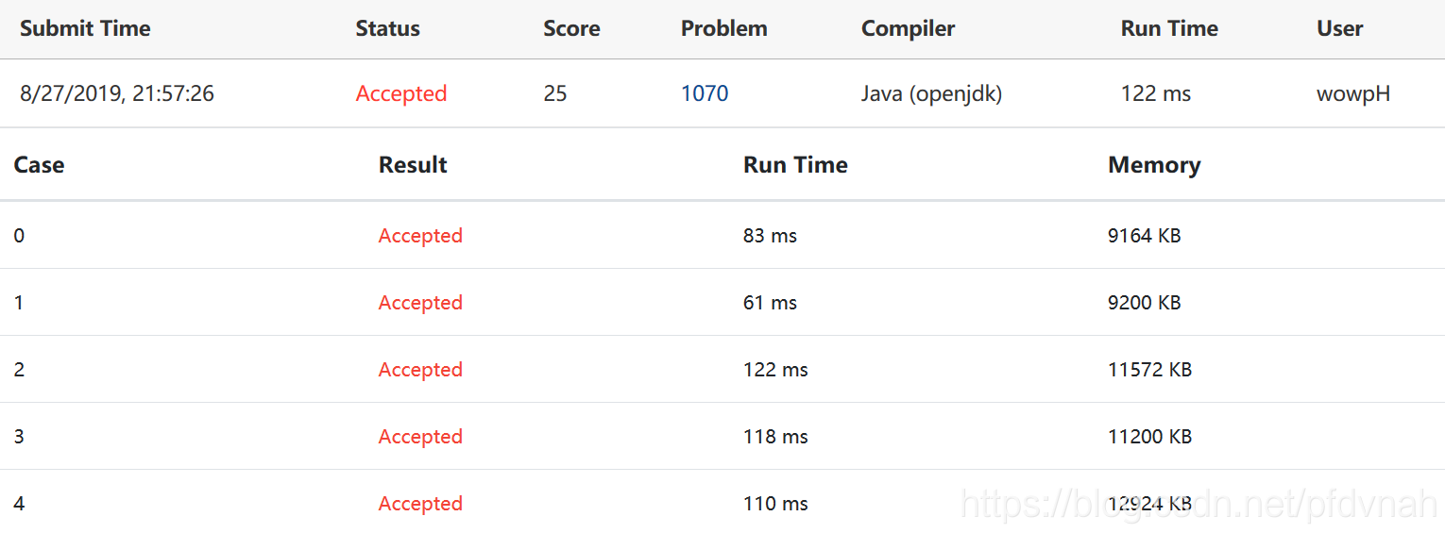Click the Case column header
Image resolution: width=1445 pixels, height=533 pixels.
[40, 165]
